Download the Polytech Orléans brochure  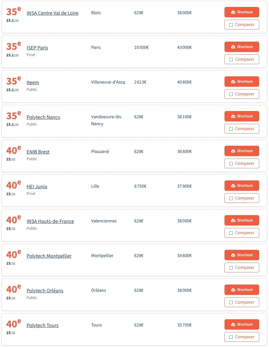coord(242,290)
